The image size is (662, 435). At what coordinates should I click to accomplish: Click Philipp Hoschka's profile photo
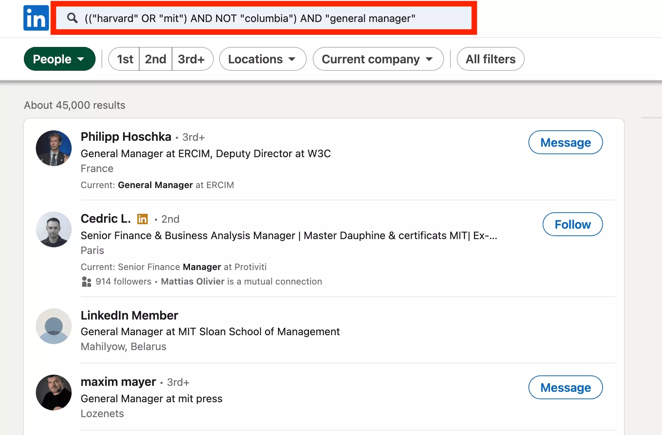point(54,148)
